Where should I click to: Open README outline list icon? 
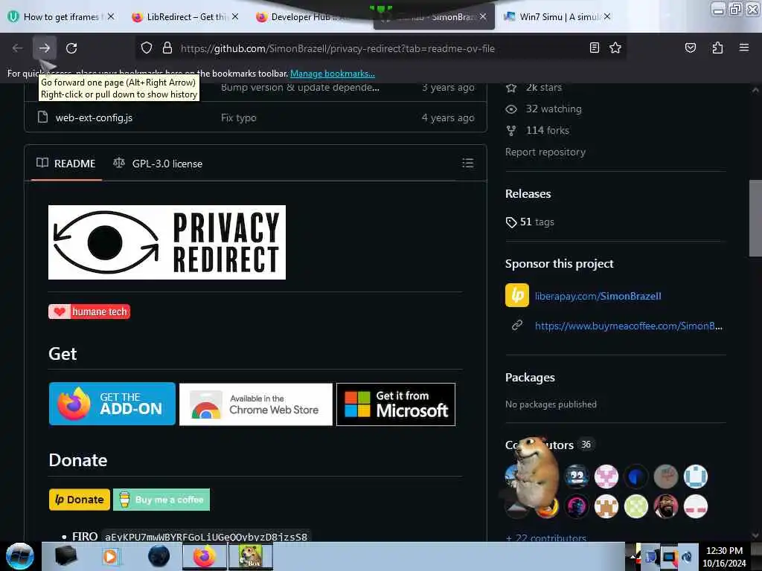click(467, 163)
